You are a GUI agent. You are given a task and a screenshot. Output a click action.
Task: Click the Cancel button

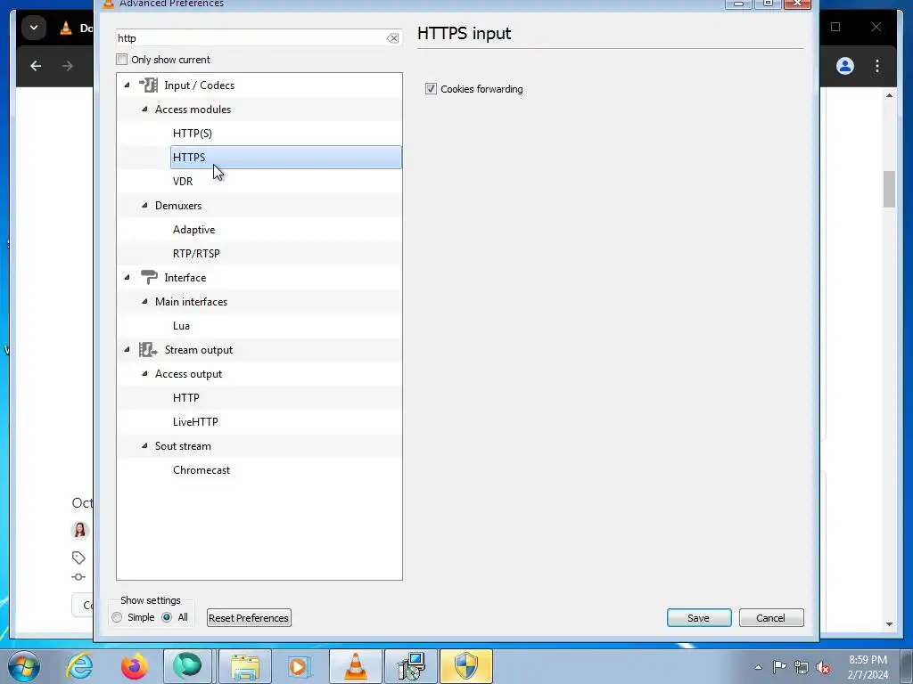[x=771, y=618]
